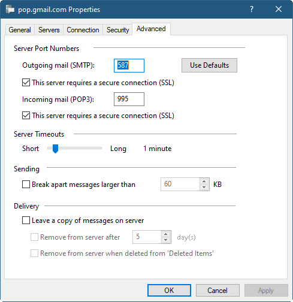Click the 'Server Port Numbers' heading
Screen dimensions: 293x302
click(46, 49)
